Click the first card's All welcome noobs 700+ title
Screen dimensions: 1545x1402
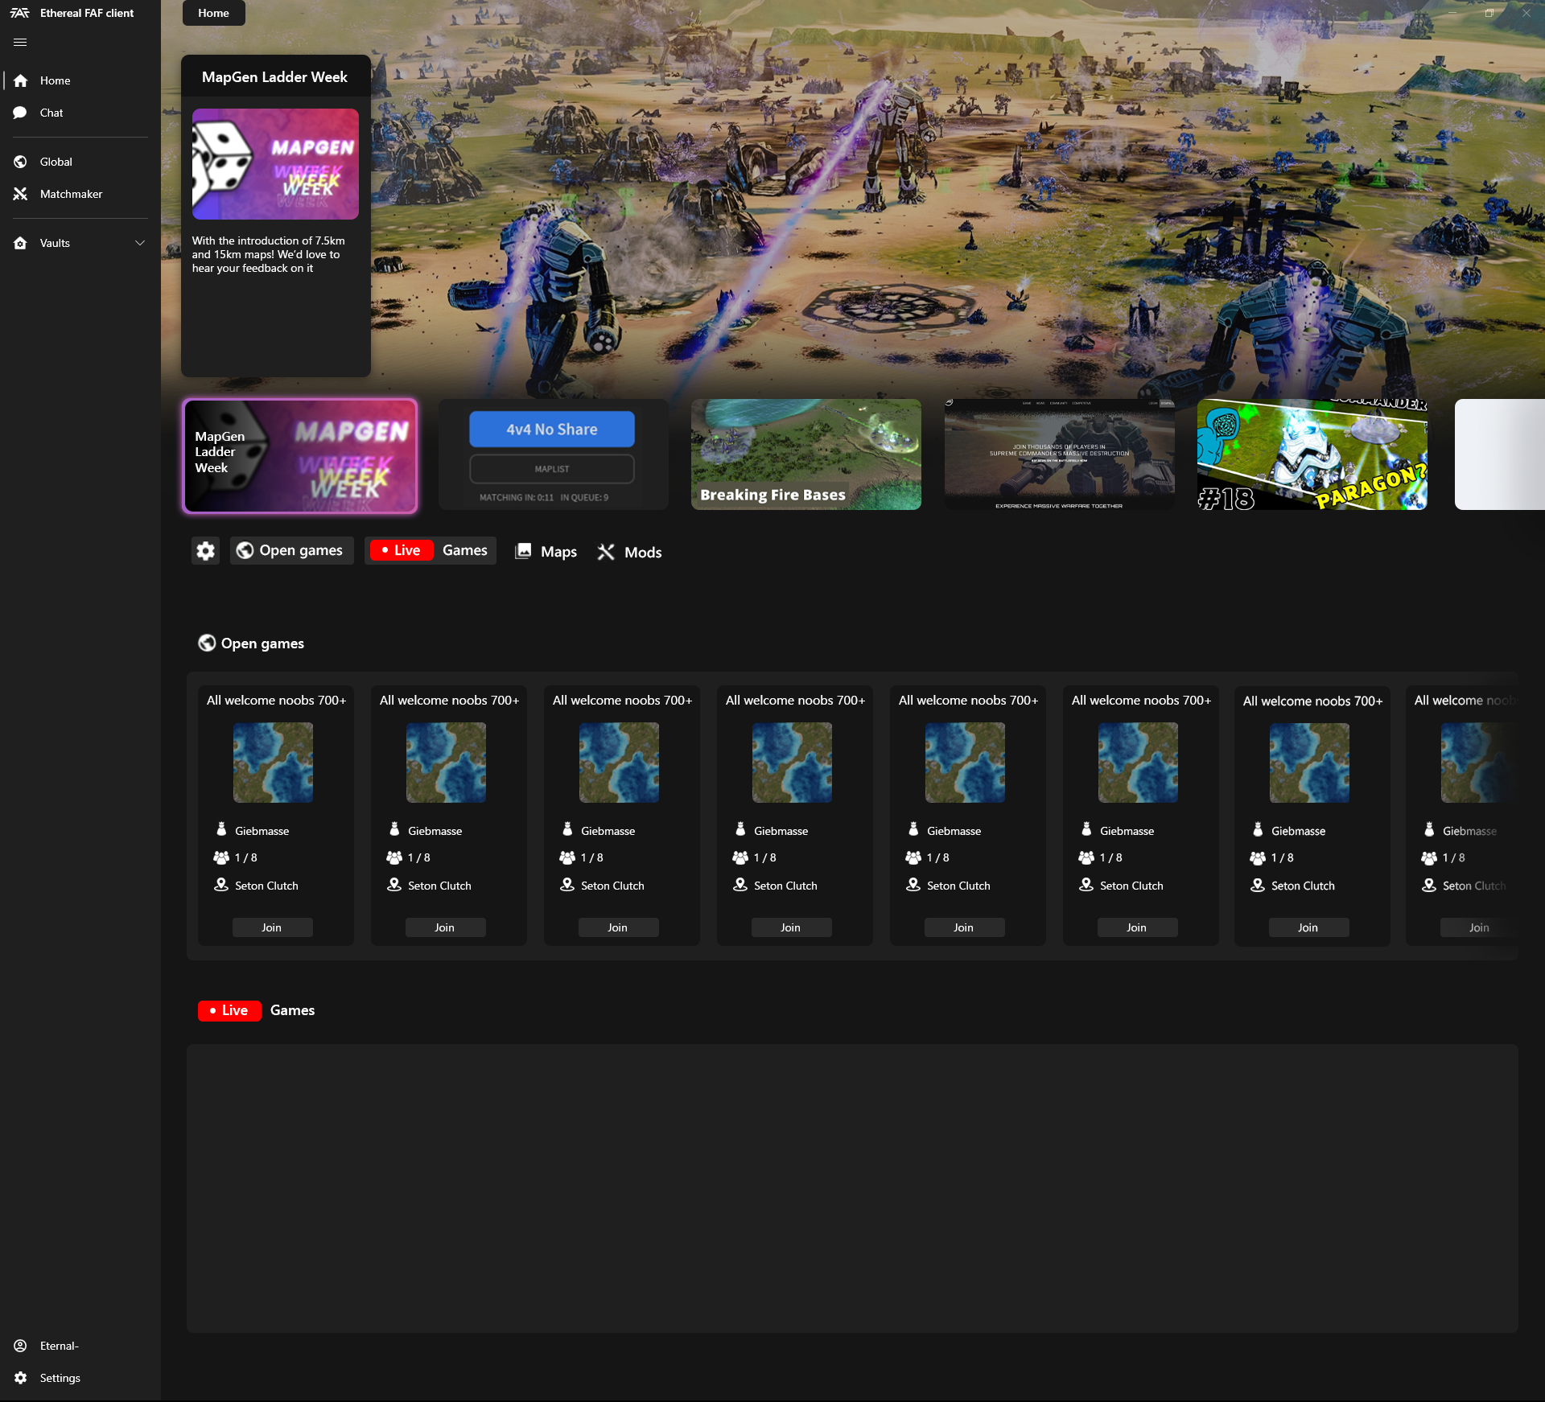277,701
